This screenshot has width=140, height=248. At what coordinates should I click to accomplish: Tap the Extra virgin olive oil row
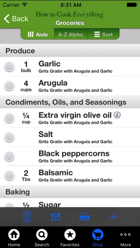coord(70,118)
